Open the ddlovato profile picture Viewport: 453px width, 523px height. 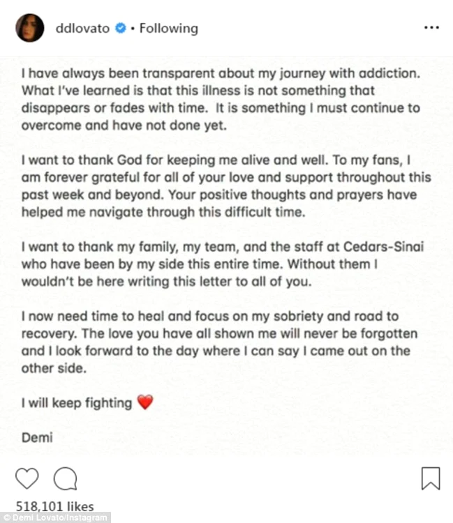[x=27, y=29]
